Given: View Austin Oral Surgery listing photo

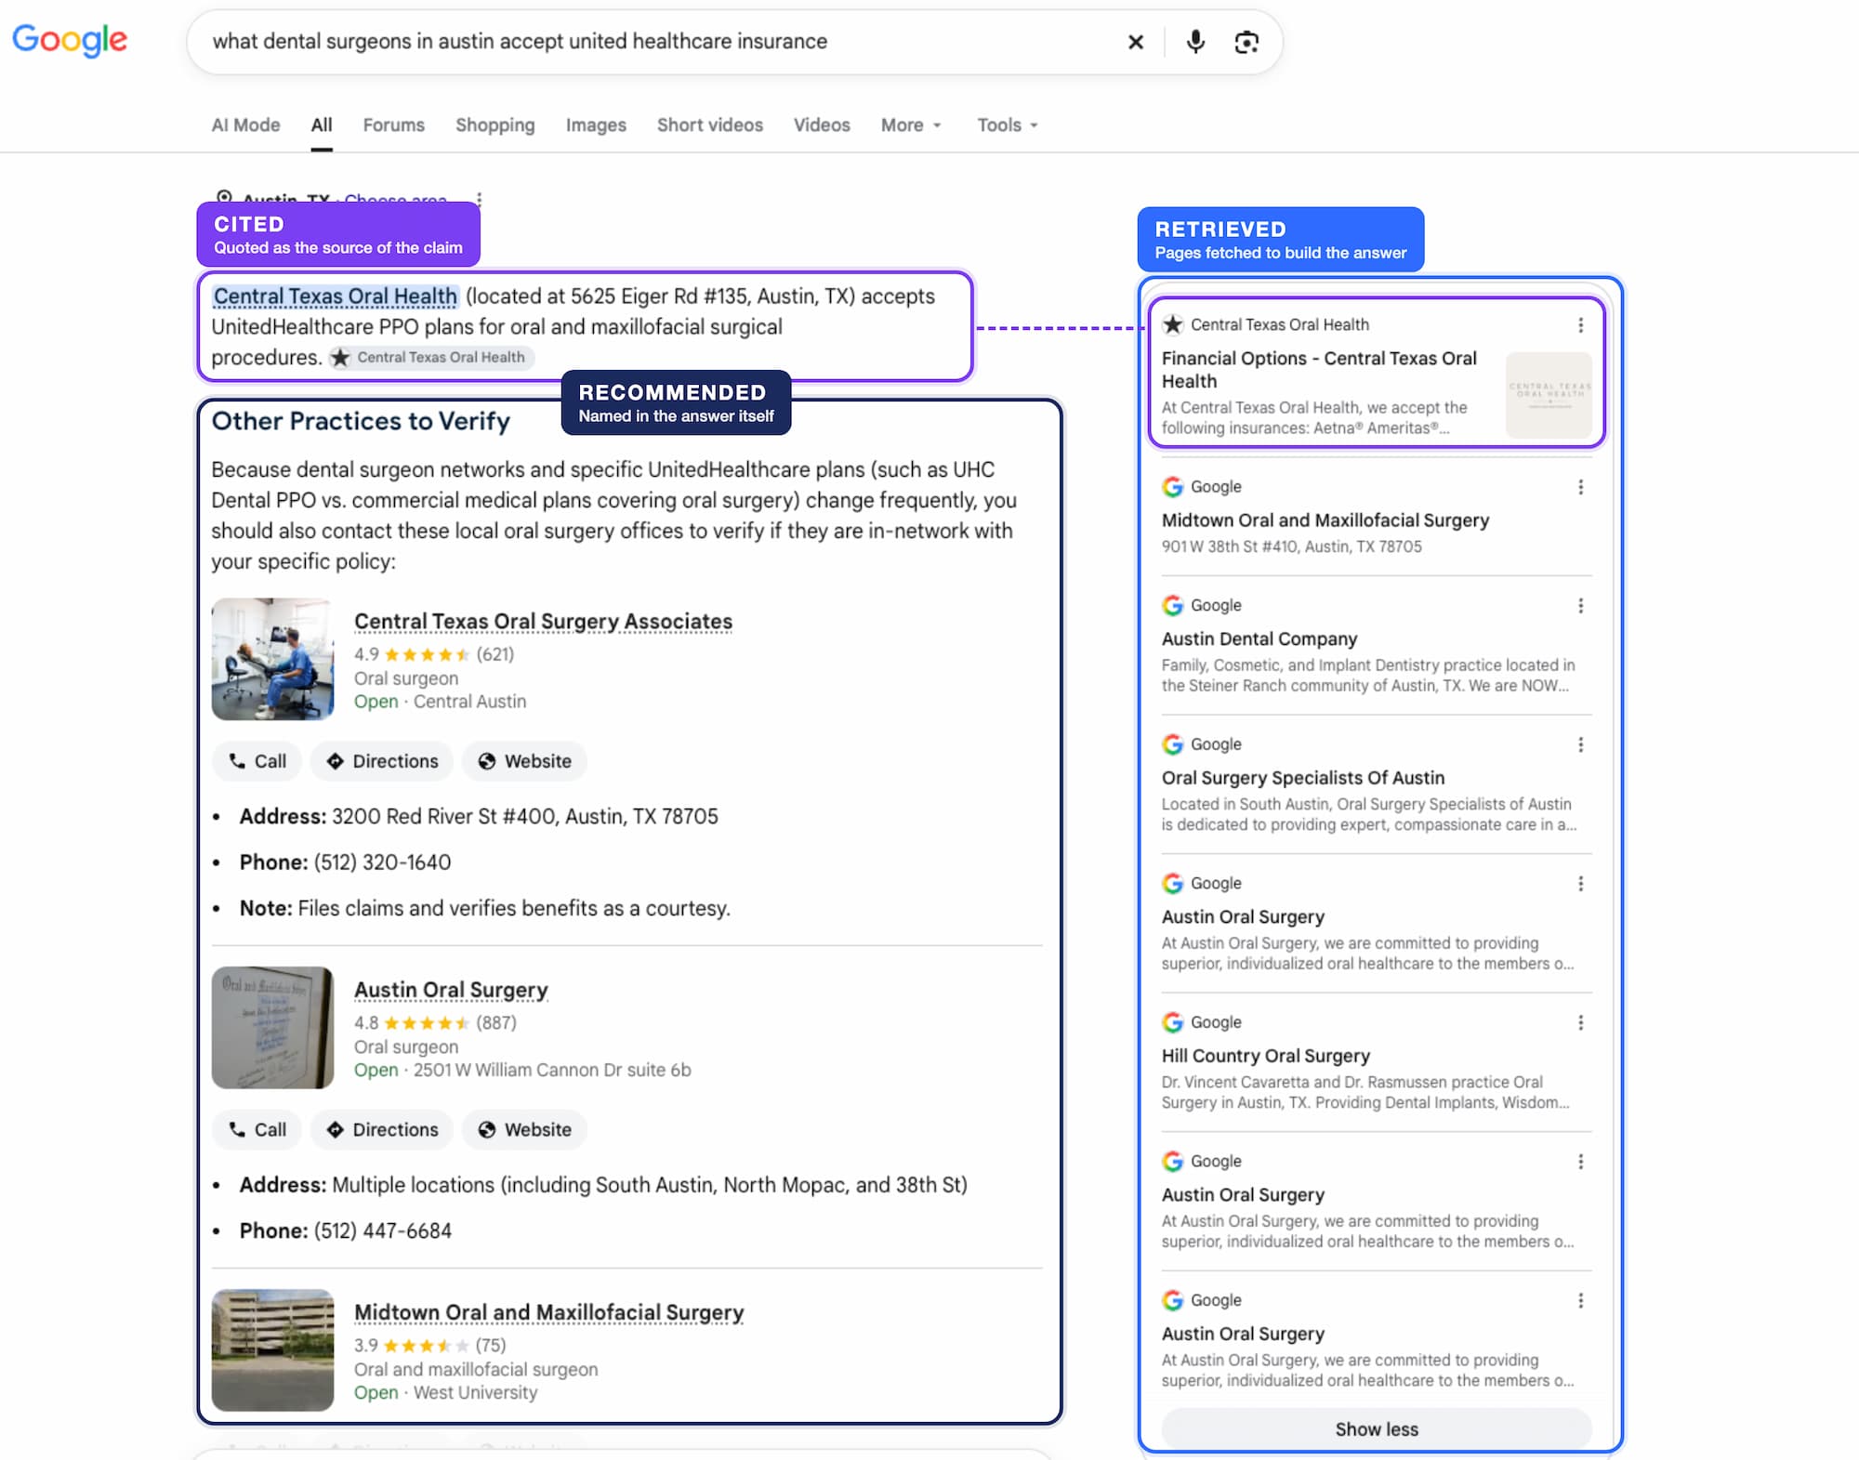Looking at the screenshot, I should (272, 1028).
